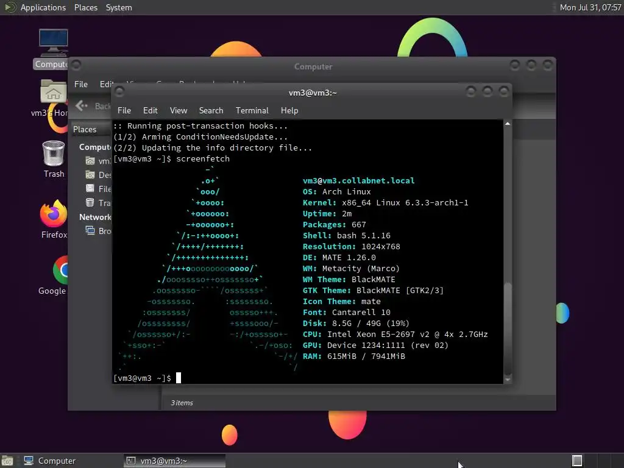
Task: Select the Desktop folder icon in sidebar
Action: coord(90,175)
